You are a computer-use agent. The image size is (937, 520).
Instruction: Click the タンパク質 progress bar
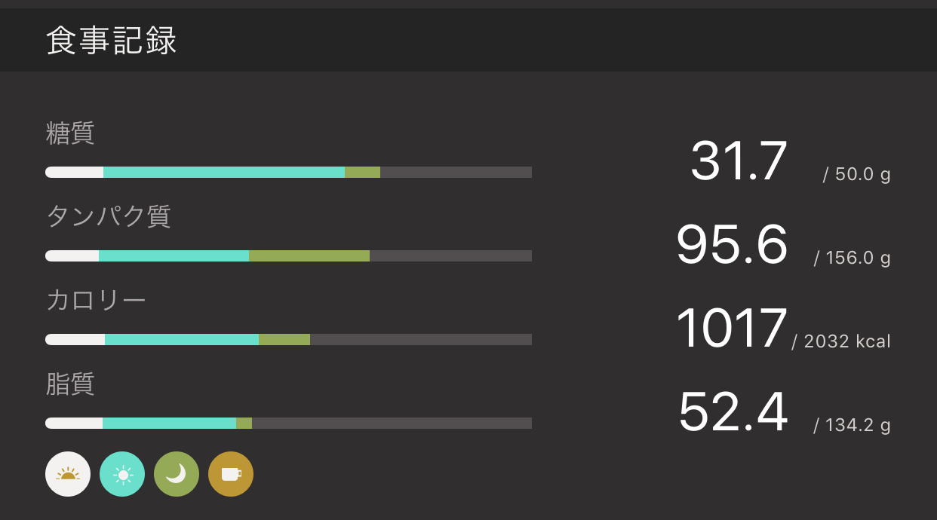pos(288,256)
